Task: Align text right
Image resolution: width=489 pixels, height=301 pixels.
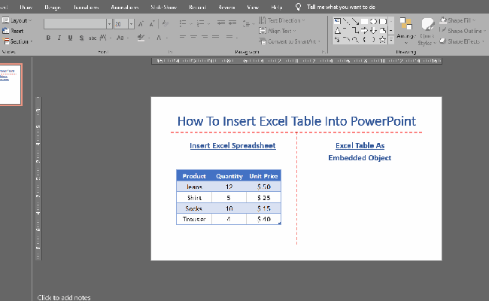Action: click(205, 37)
